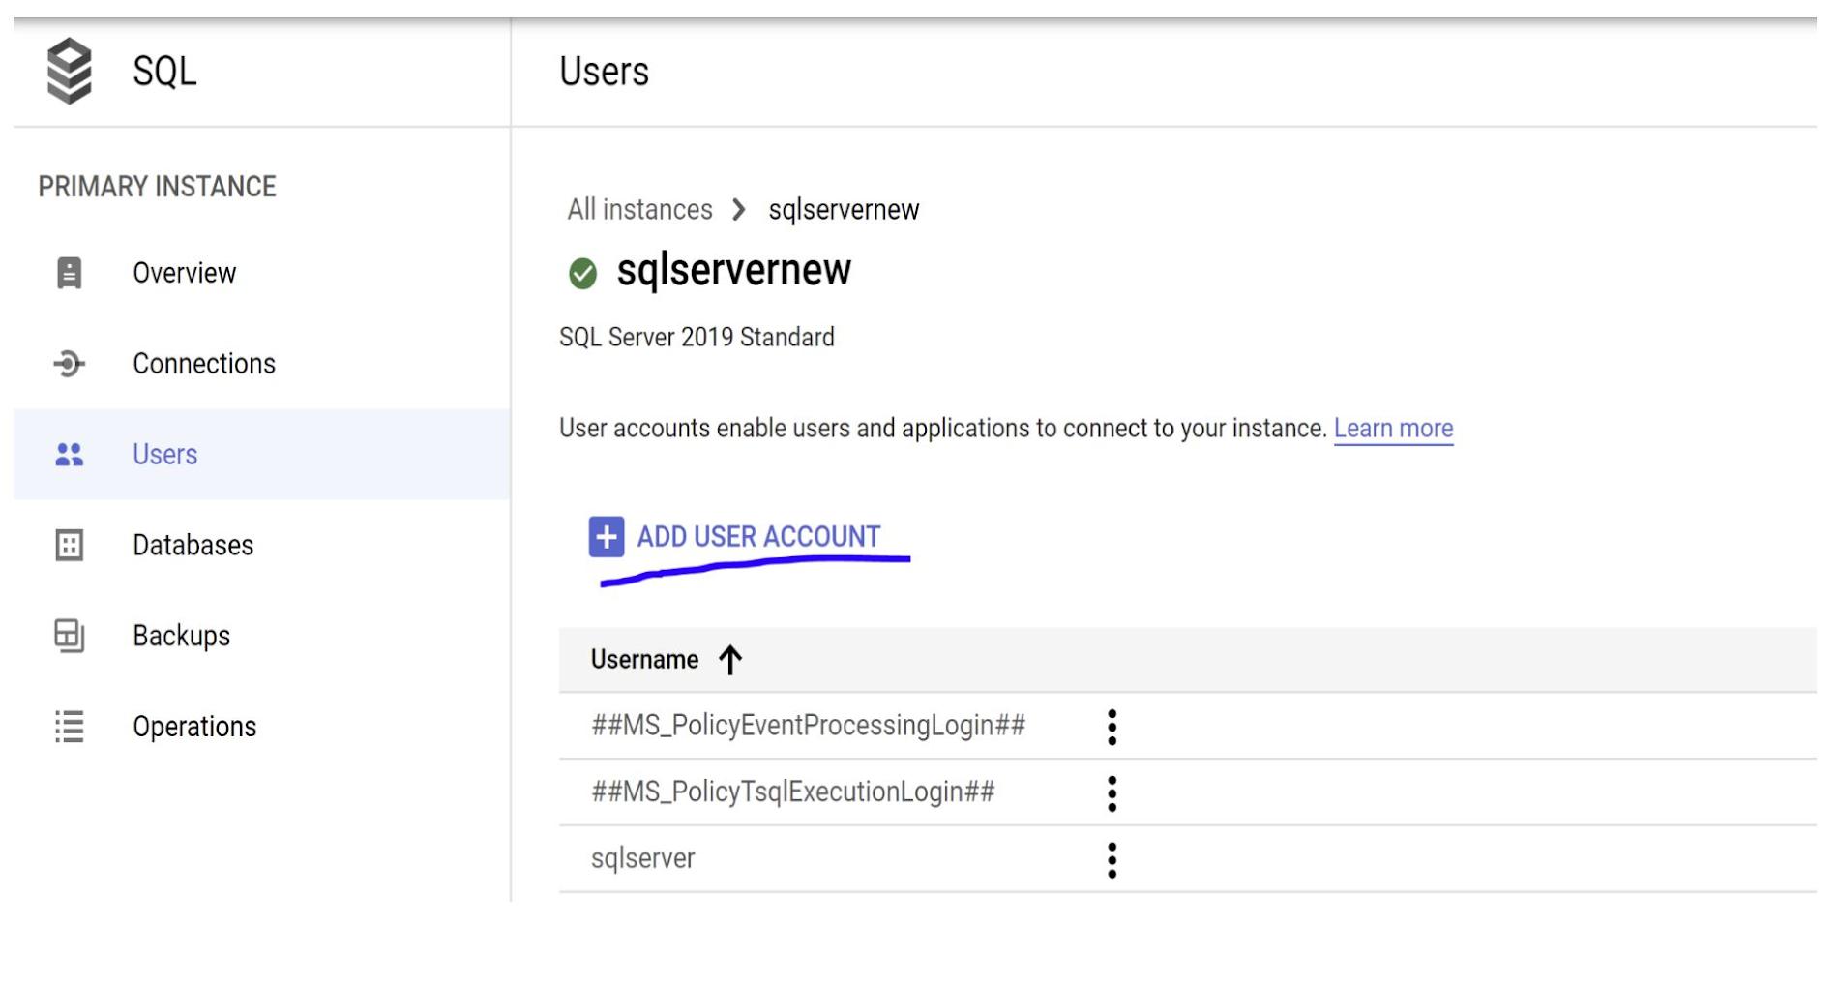Click the Operations list icon in the sidebar
Screen dimensions: 1838x986
[x=69, y=726]
